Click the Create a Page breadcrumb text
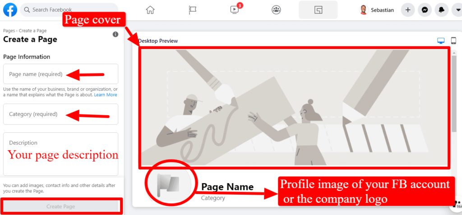 coord(33,31)
